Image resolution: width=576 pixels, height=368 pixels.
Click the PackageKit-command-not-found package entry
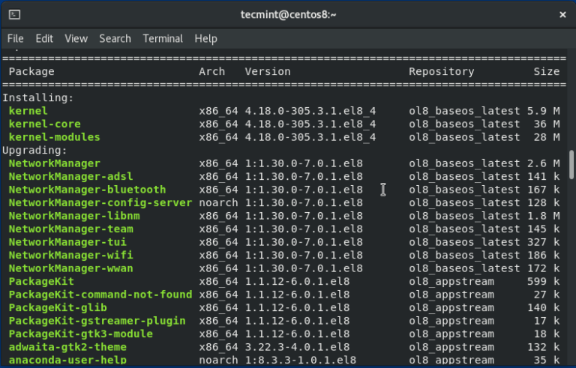coord(100,295)
